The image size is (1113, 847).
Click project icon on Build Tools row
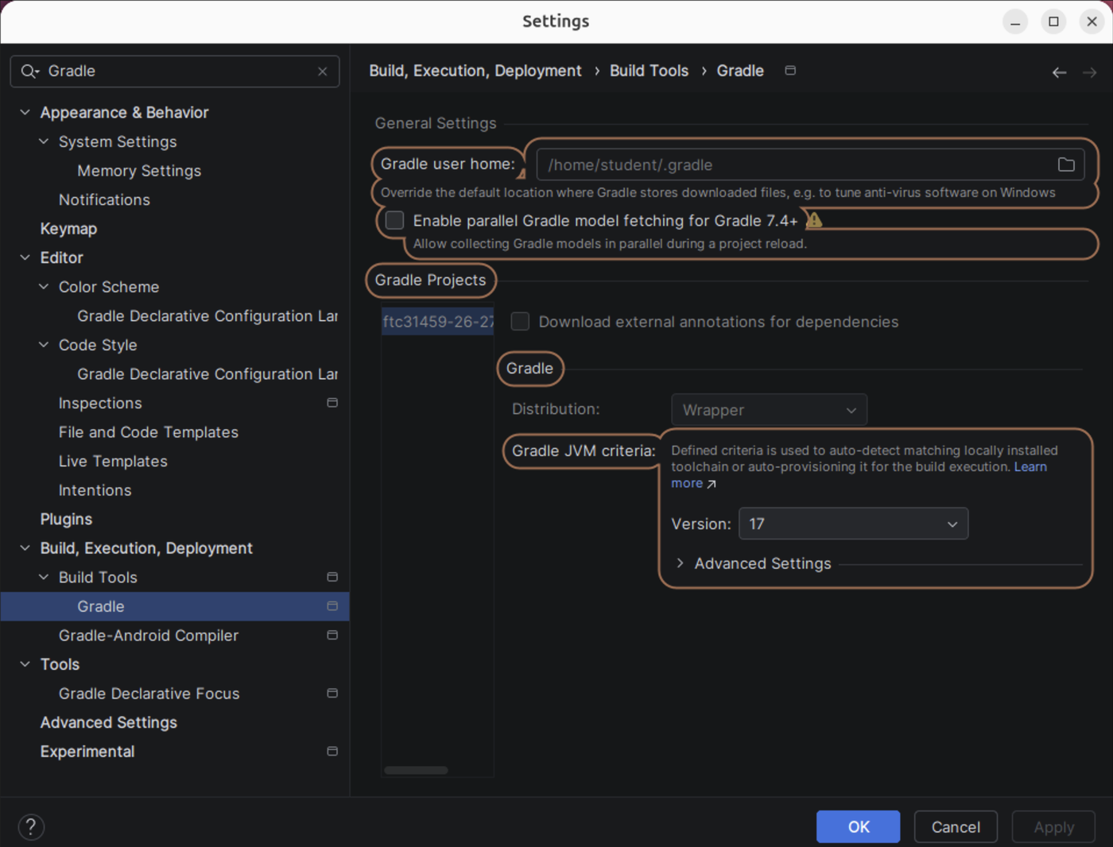332,577
